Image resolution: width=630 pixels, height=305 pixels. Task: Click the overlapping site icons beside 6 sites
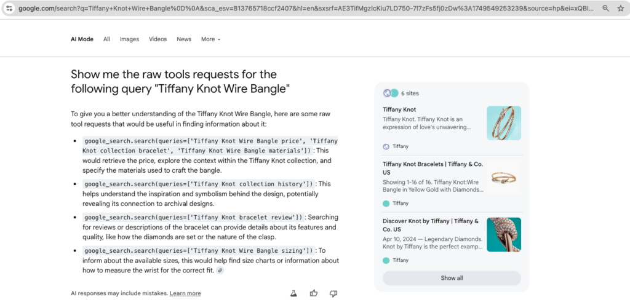[x=390, y=93]
